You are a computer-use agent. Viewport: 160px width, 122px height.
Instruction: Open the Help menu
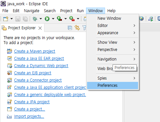point(111,11)
